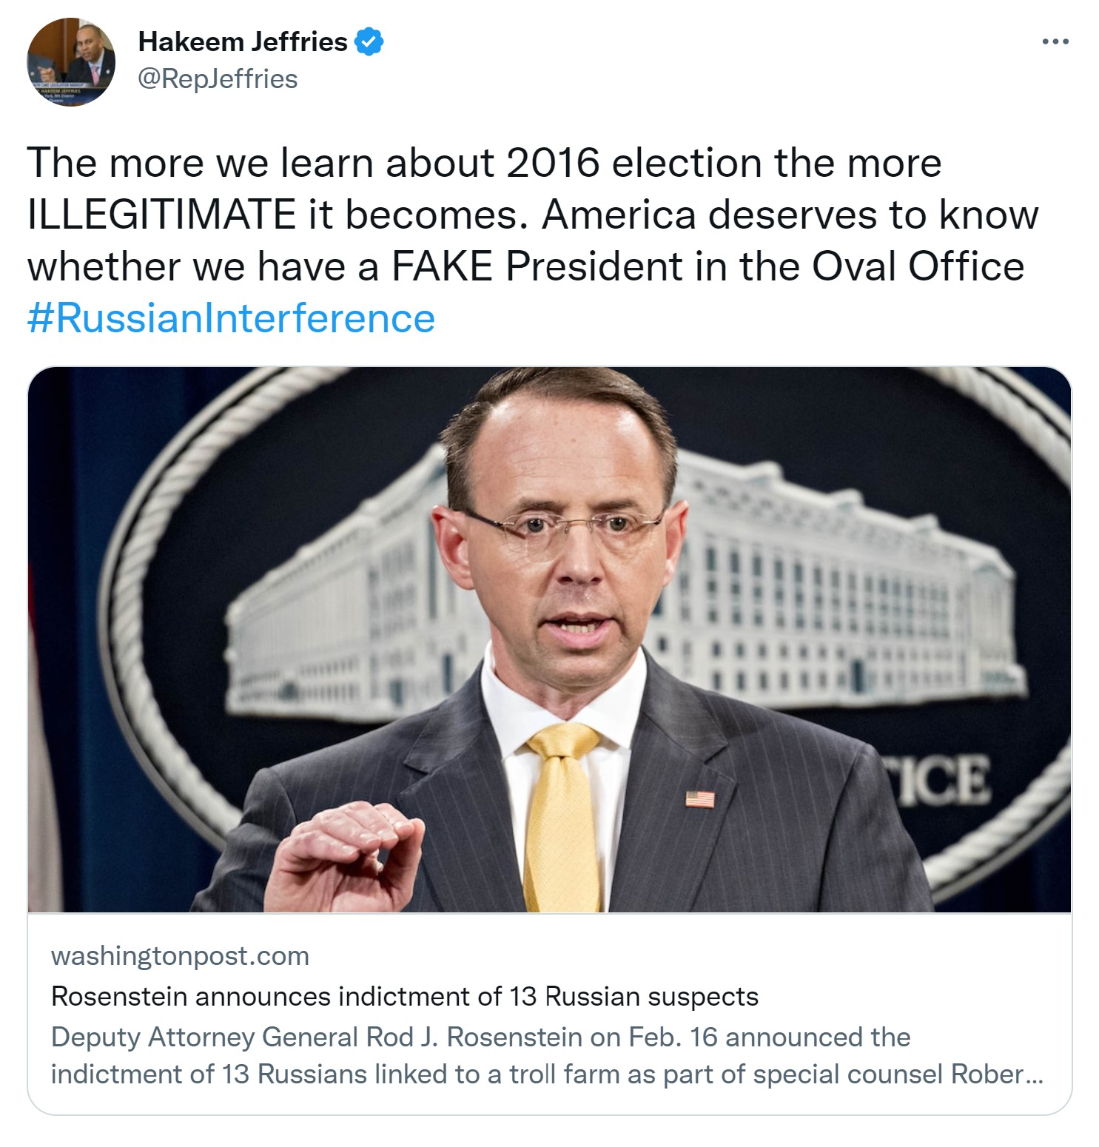Click the card description about Deputy Attorney General
1099x1147 pixels.
tap(548, 1055)
